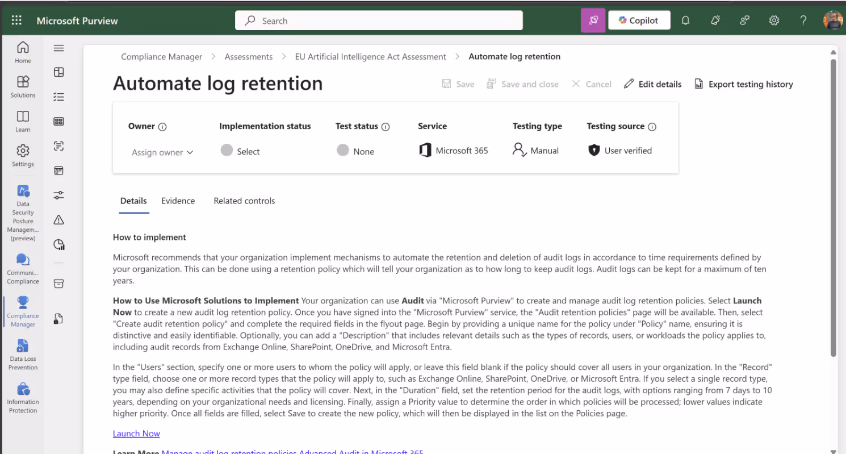The height and width of the screenshot is (454, 846).
Task: Open the Copilot pane
Action: coord(639,20)
